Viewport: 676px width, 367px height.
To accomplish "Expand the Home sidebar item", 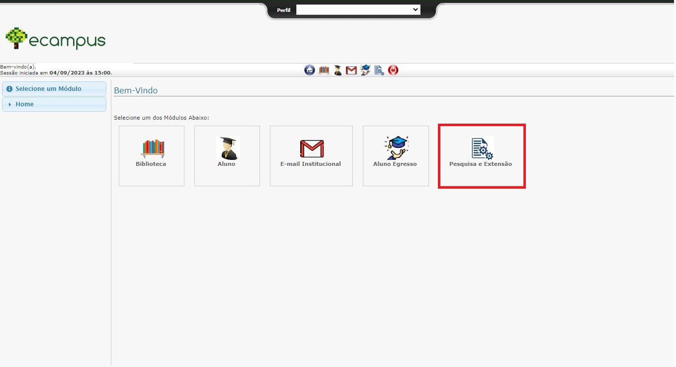I will pos(24,104).
